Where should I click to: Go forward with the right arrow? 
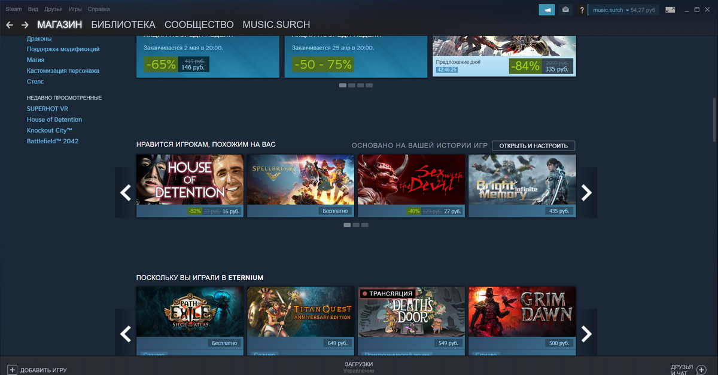pos(25,24)
